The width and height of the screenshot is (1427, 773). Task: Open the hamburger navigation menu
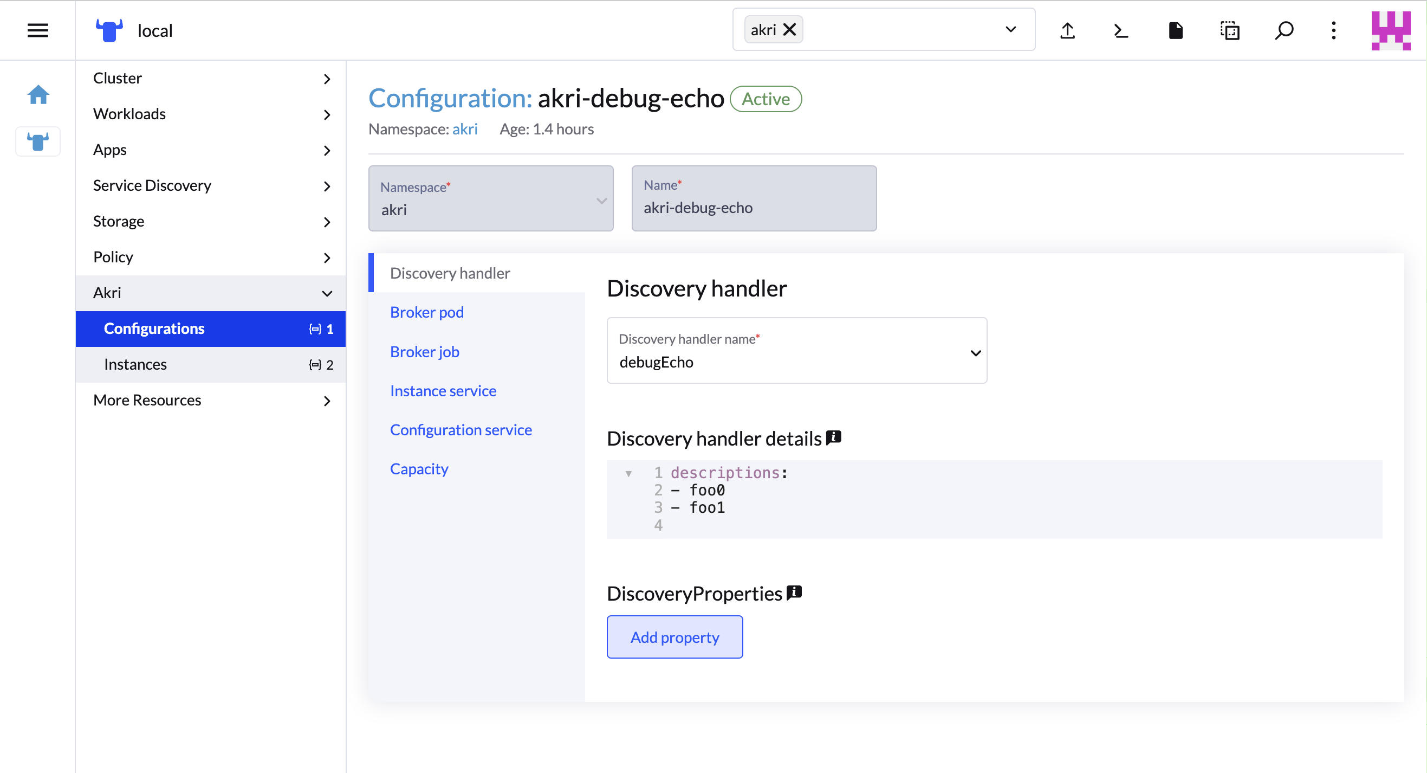pyautogui.click(x=38, y=30)
